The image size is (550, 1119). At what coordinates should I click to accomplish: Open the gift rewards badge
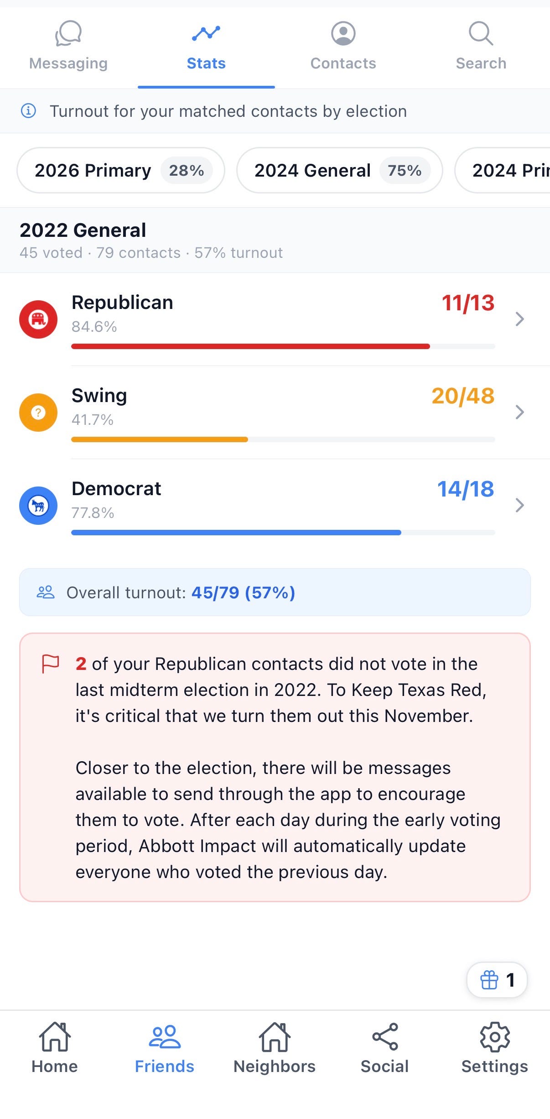[497, 979]
